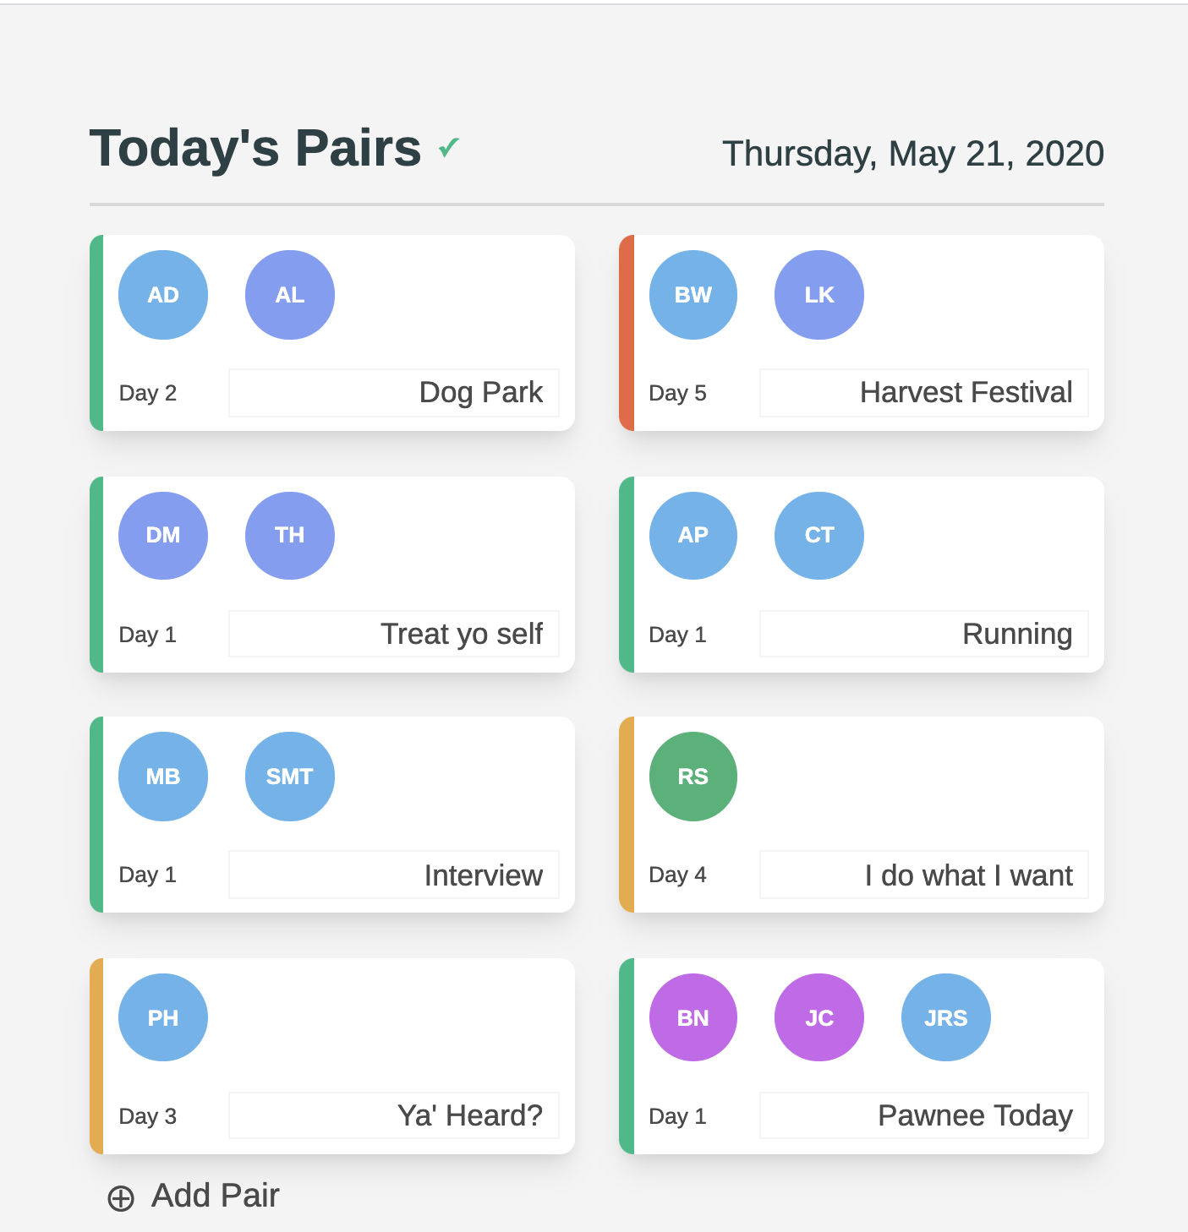Click the plus circle icon for Add Pair

[121, 1198]
